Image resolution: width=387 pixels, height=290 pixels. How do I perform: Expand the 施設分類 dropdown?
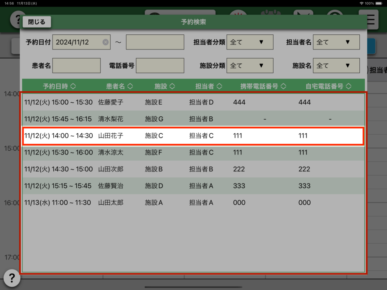pos(249,66)
